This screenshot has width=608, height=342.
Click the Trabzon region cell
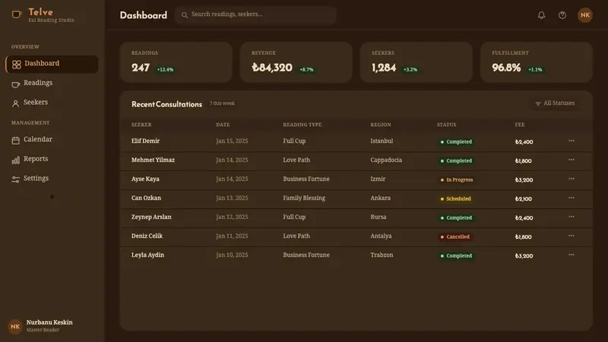click(382, 255)
